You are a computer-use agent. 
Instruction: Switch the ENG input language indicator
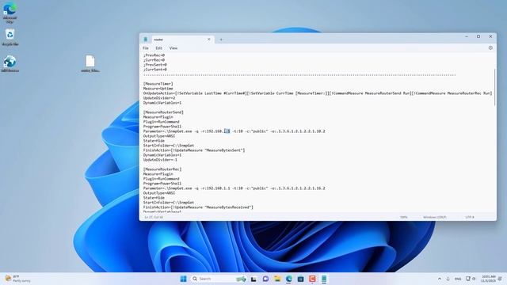tap(458, 279)
